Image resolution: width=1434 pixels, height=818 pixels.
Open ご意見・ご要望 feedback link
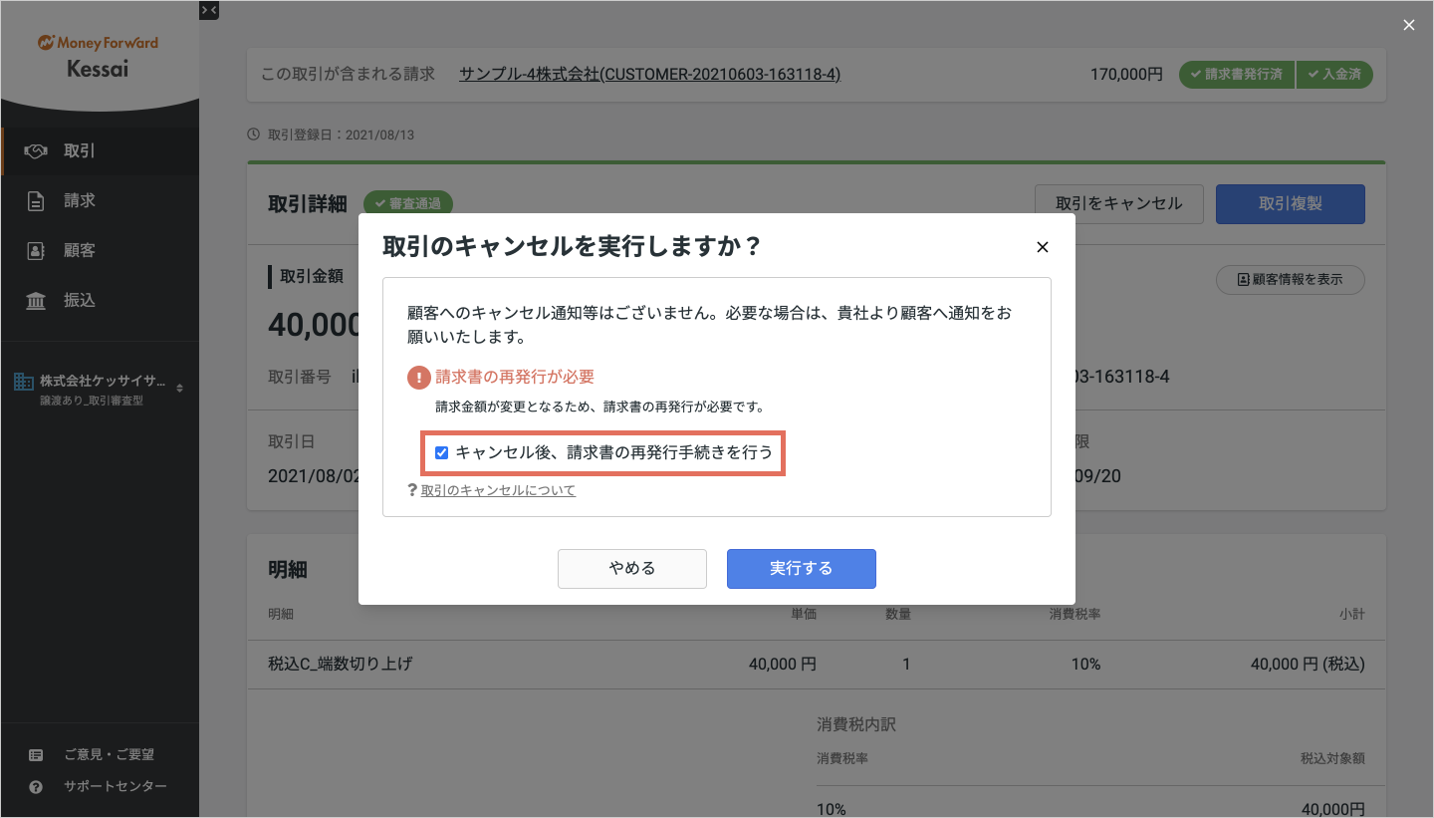tap(110, 754)
